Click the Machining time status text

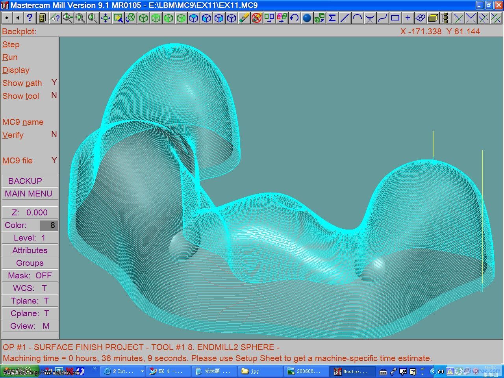(217, 358)
